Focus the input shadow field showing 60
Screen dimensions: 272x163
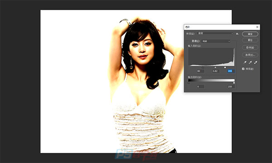coord(200,71)
